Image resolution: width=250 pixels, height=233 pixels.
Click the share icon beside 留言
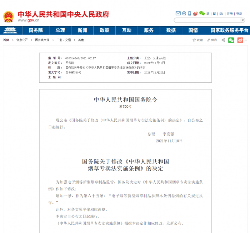(x=223, y=40)
